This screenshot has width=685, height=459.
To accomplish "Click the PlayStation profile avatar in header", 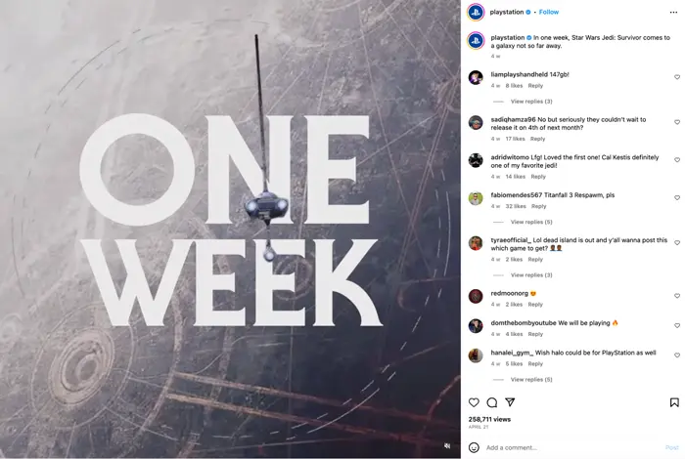I will 476,12.
